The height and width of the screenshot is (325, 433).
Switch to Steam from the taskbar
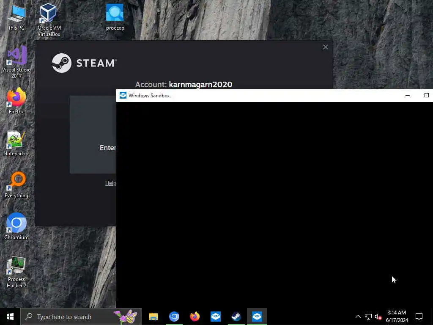236,317
